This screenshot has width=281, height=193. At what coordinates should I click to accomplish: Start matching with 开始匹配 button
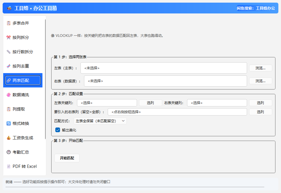tap(67, 158)
